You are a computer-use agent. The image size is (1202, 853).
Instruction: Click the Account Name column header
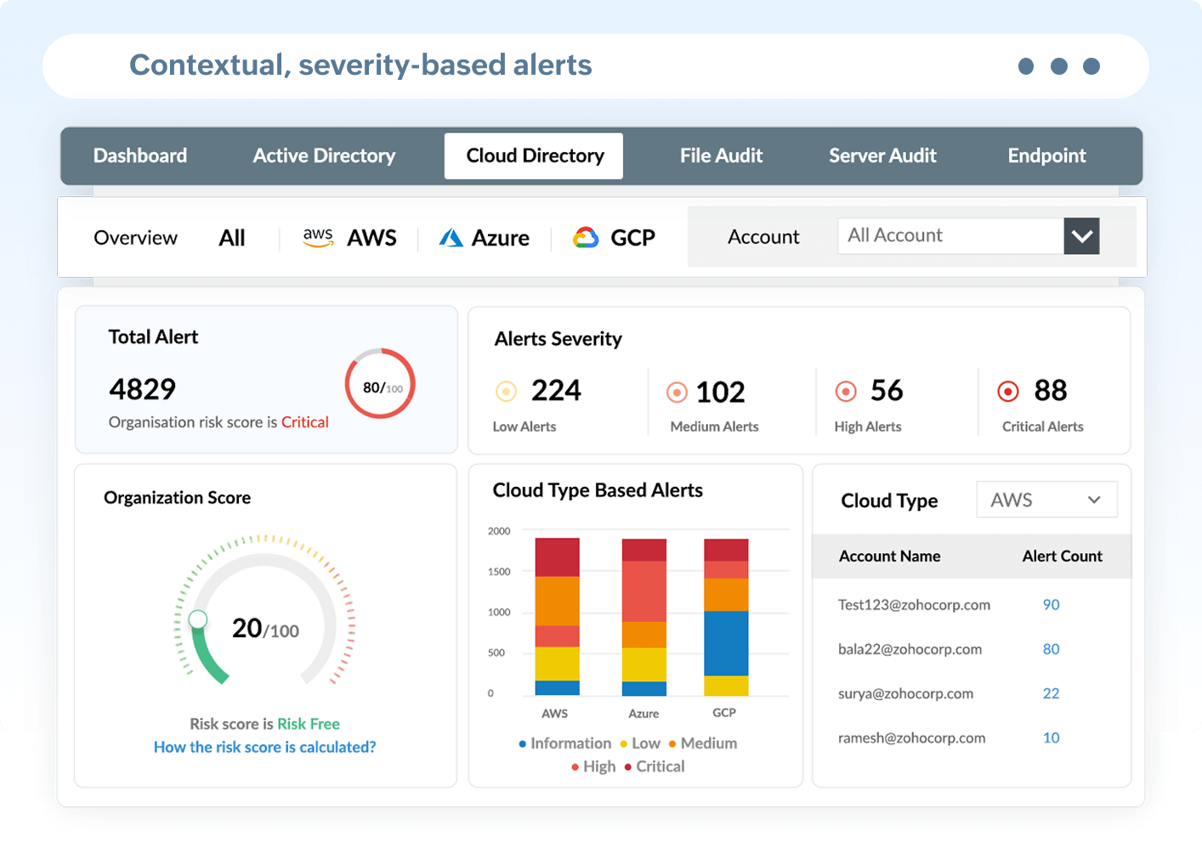point(889,556)
